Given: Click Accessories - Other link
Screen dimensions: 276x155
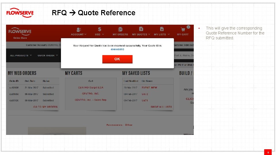Looking at the screenshot, I should point(119,125).
